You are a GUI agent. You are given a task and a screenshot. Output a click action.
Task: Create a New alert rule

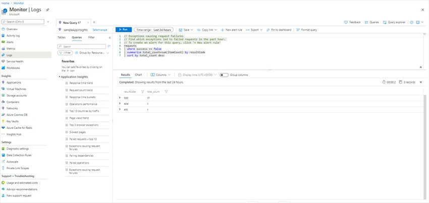point(232,30)
